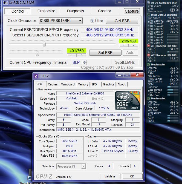Click the Auto button in SetFSB
The height and width of the screenshot is (184, 182).
[x=130, y=53]
